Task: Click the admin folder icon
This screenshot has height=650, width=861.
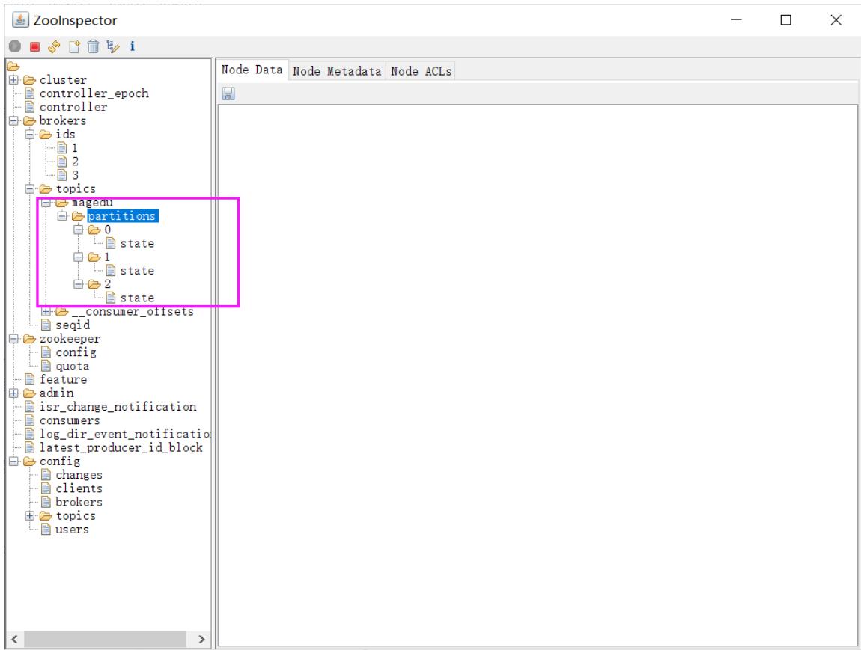Action: pyautogui.click(x=30, y=393)
